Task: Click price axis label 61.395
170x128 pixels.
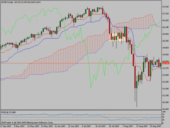Action: coord(166,96)
